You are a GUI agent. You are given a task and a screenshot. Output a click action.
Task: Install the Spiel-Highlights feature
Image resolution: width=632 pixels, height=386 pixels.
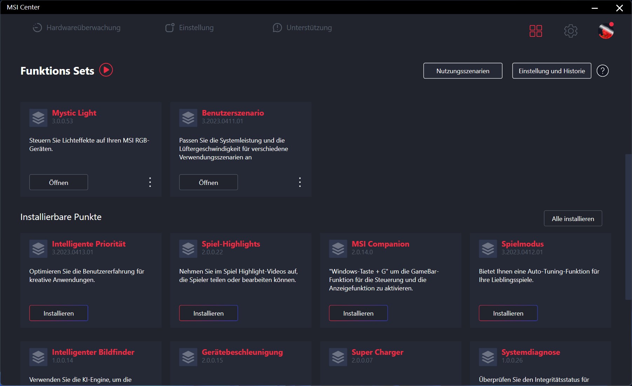208,313
